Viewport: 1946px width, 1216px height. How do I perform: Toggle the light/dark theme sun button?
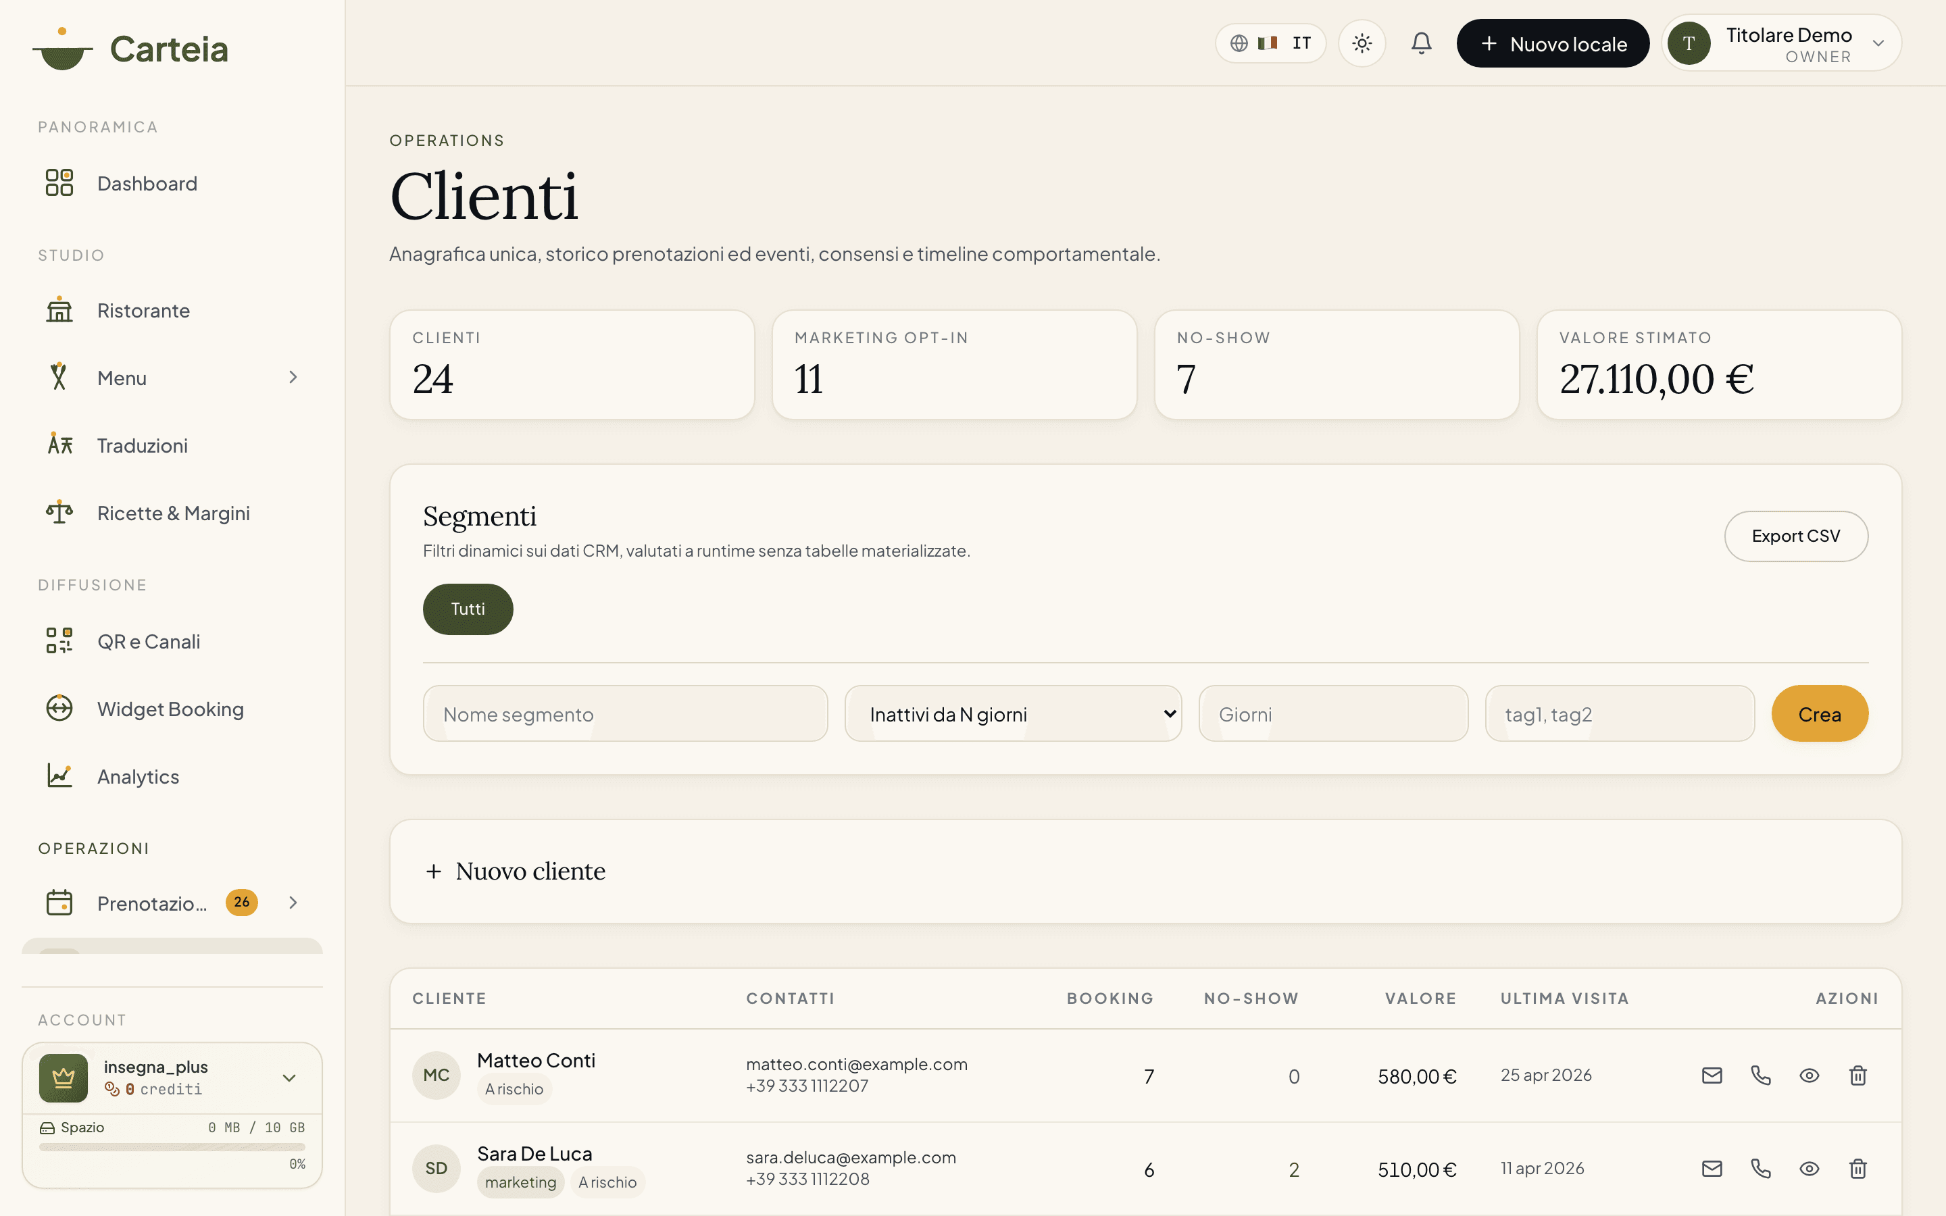(1362, 43)
